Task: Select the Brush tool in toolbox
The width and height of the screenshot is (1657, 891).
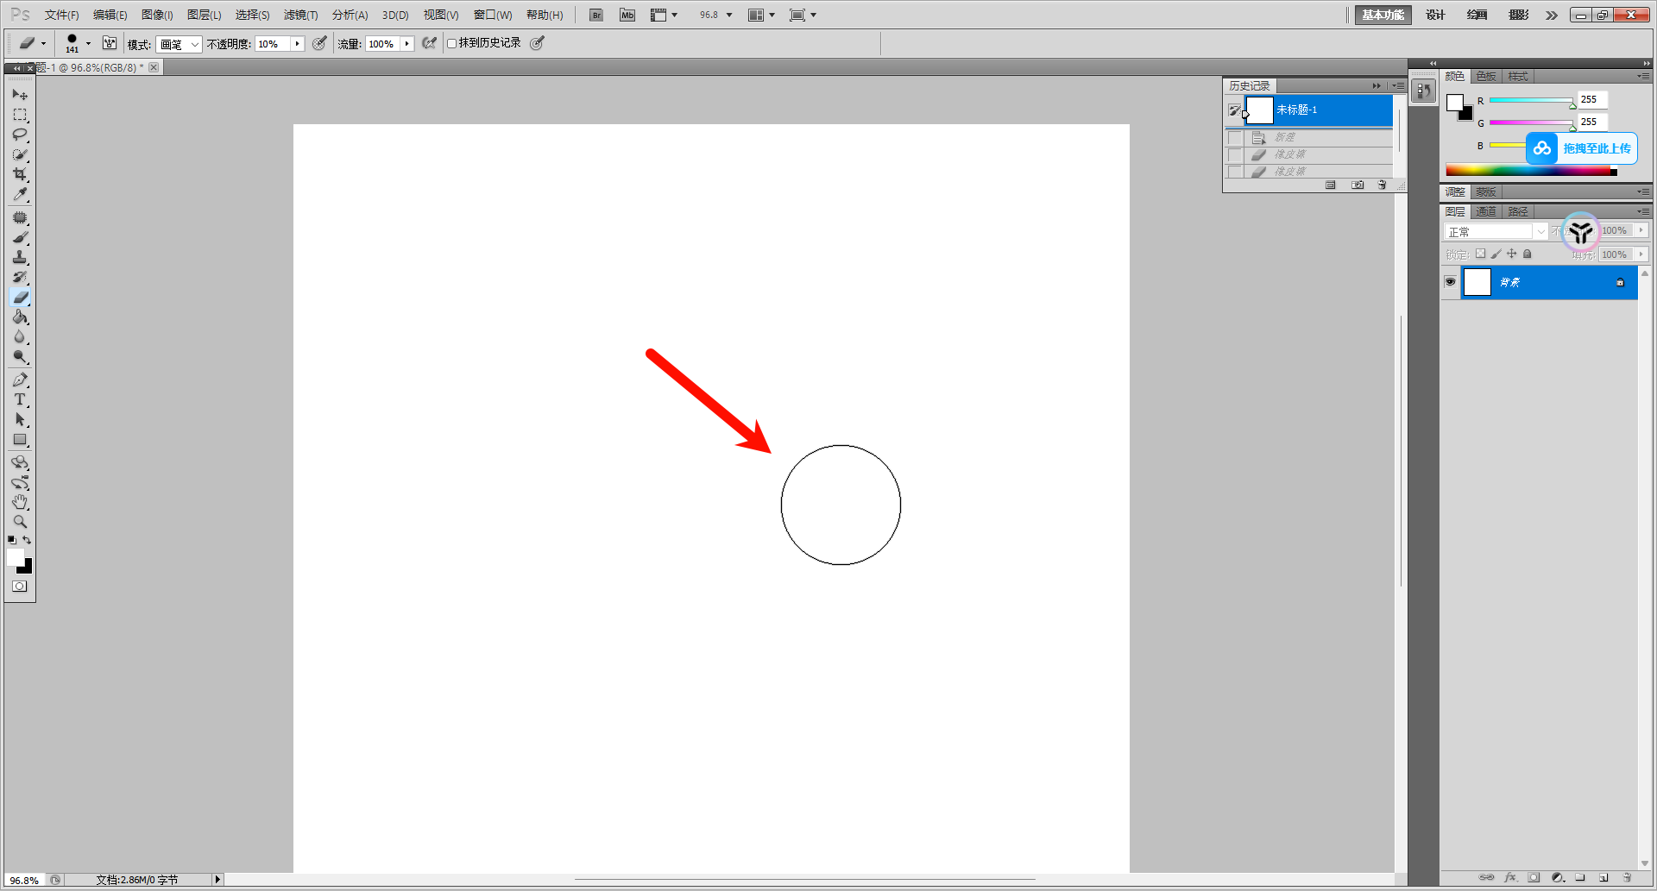Action: 20,237
